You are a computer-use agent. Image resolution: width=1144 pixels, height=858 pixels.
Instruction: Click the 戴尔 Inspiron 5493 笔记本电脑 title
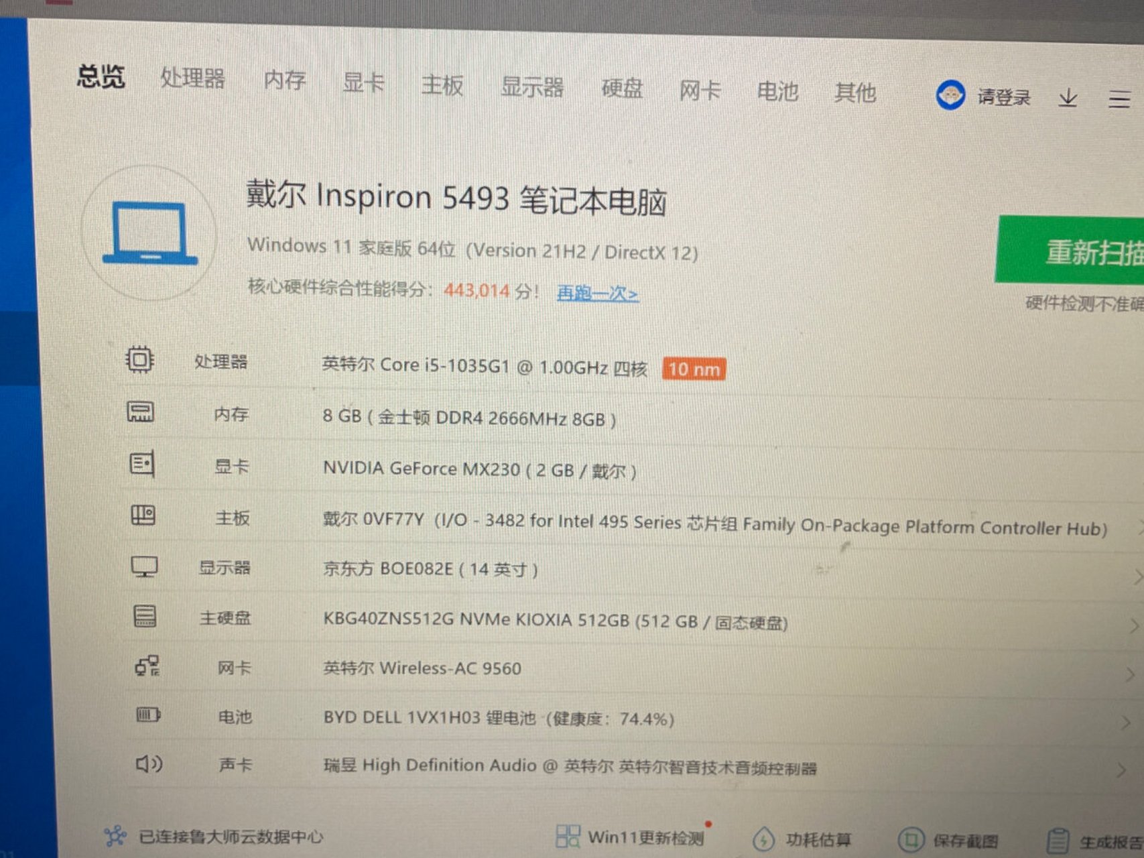[x=456, y=198]
